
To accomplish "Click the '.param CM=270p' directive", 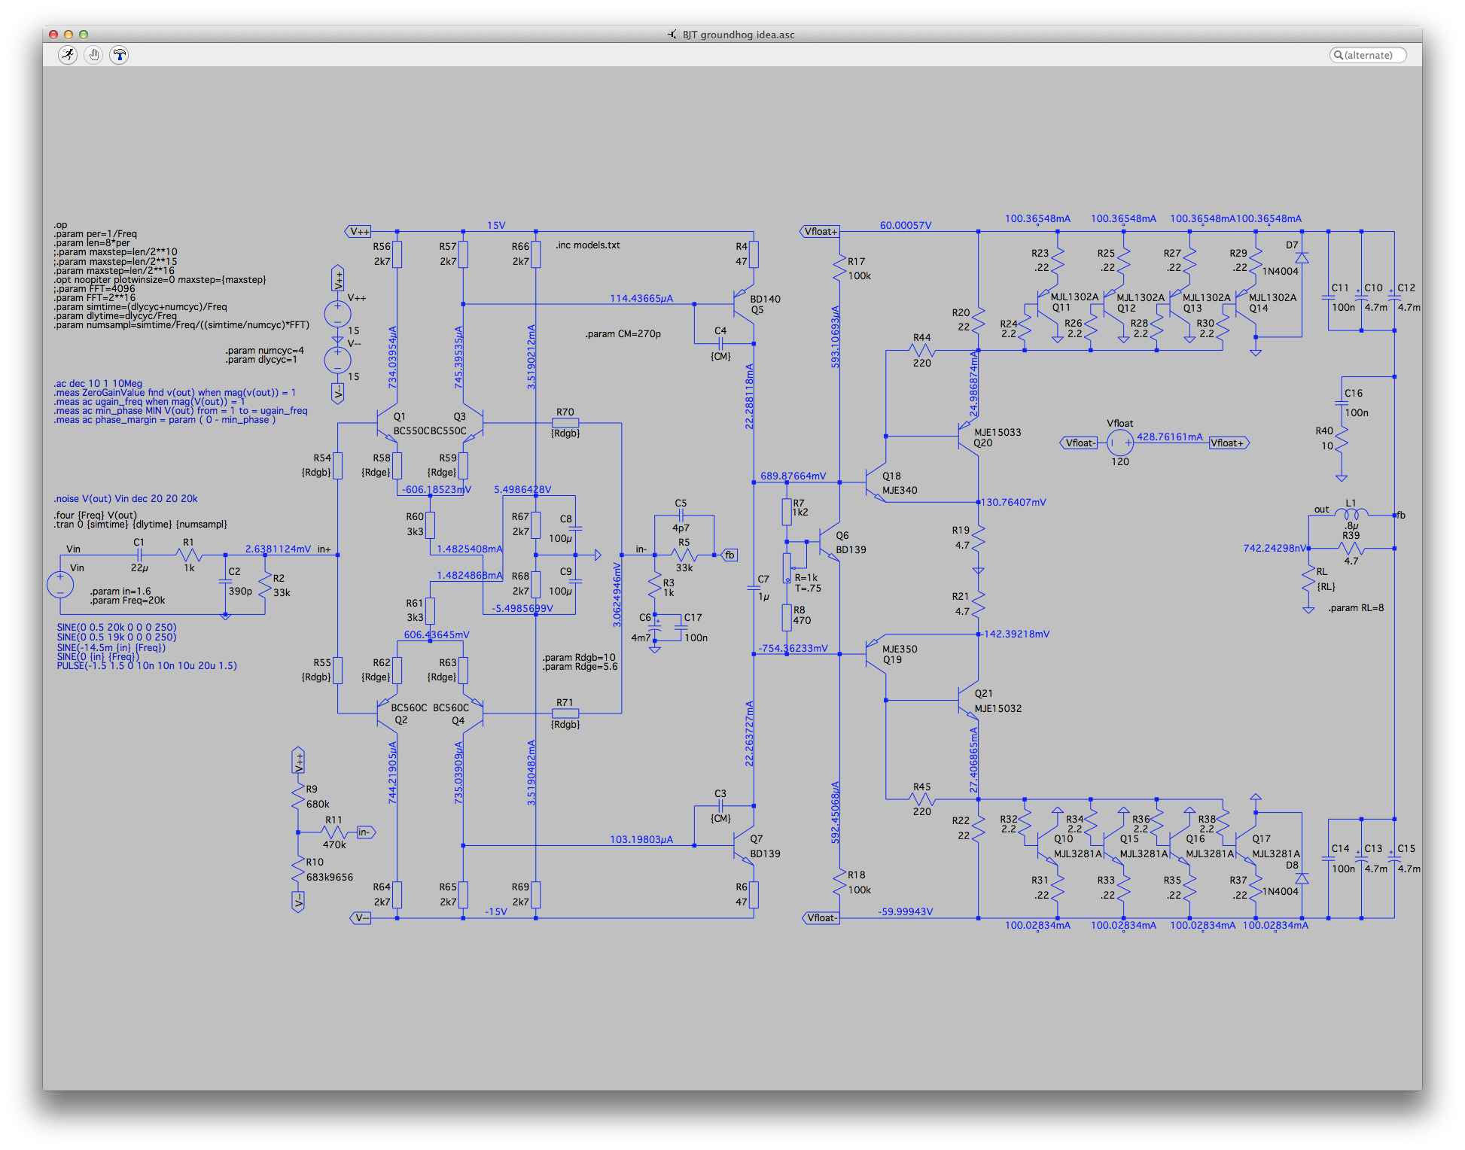I will (x=623, y=333).
